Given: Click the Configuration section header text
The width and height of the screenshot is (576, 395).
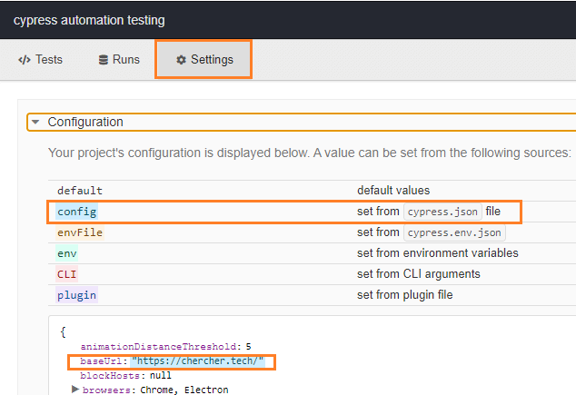Looking at the screenshot, I should pyautogui.click(x=85, y=122).
